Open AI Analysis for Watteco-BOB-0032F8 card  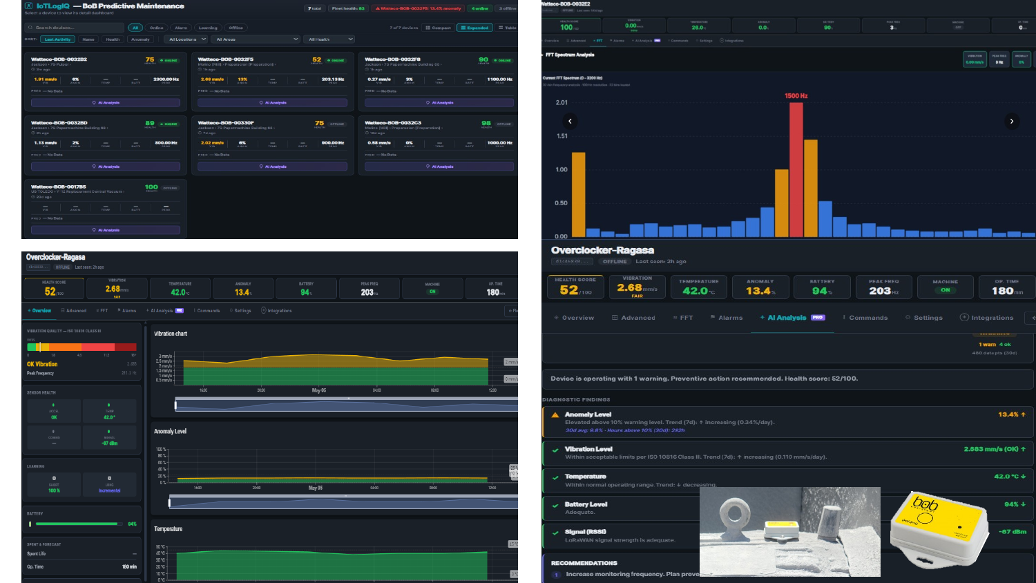[439, 103]
